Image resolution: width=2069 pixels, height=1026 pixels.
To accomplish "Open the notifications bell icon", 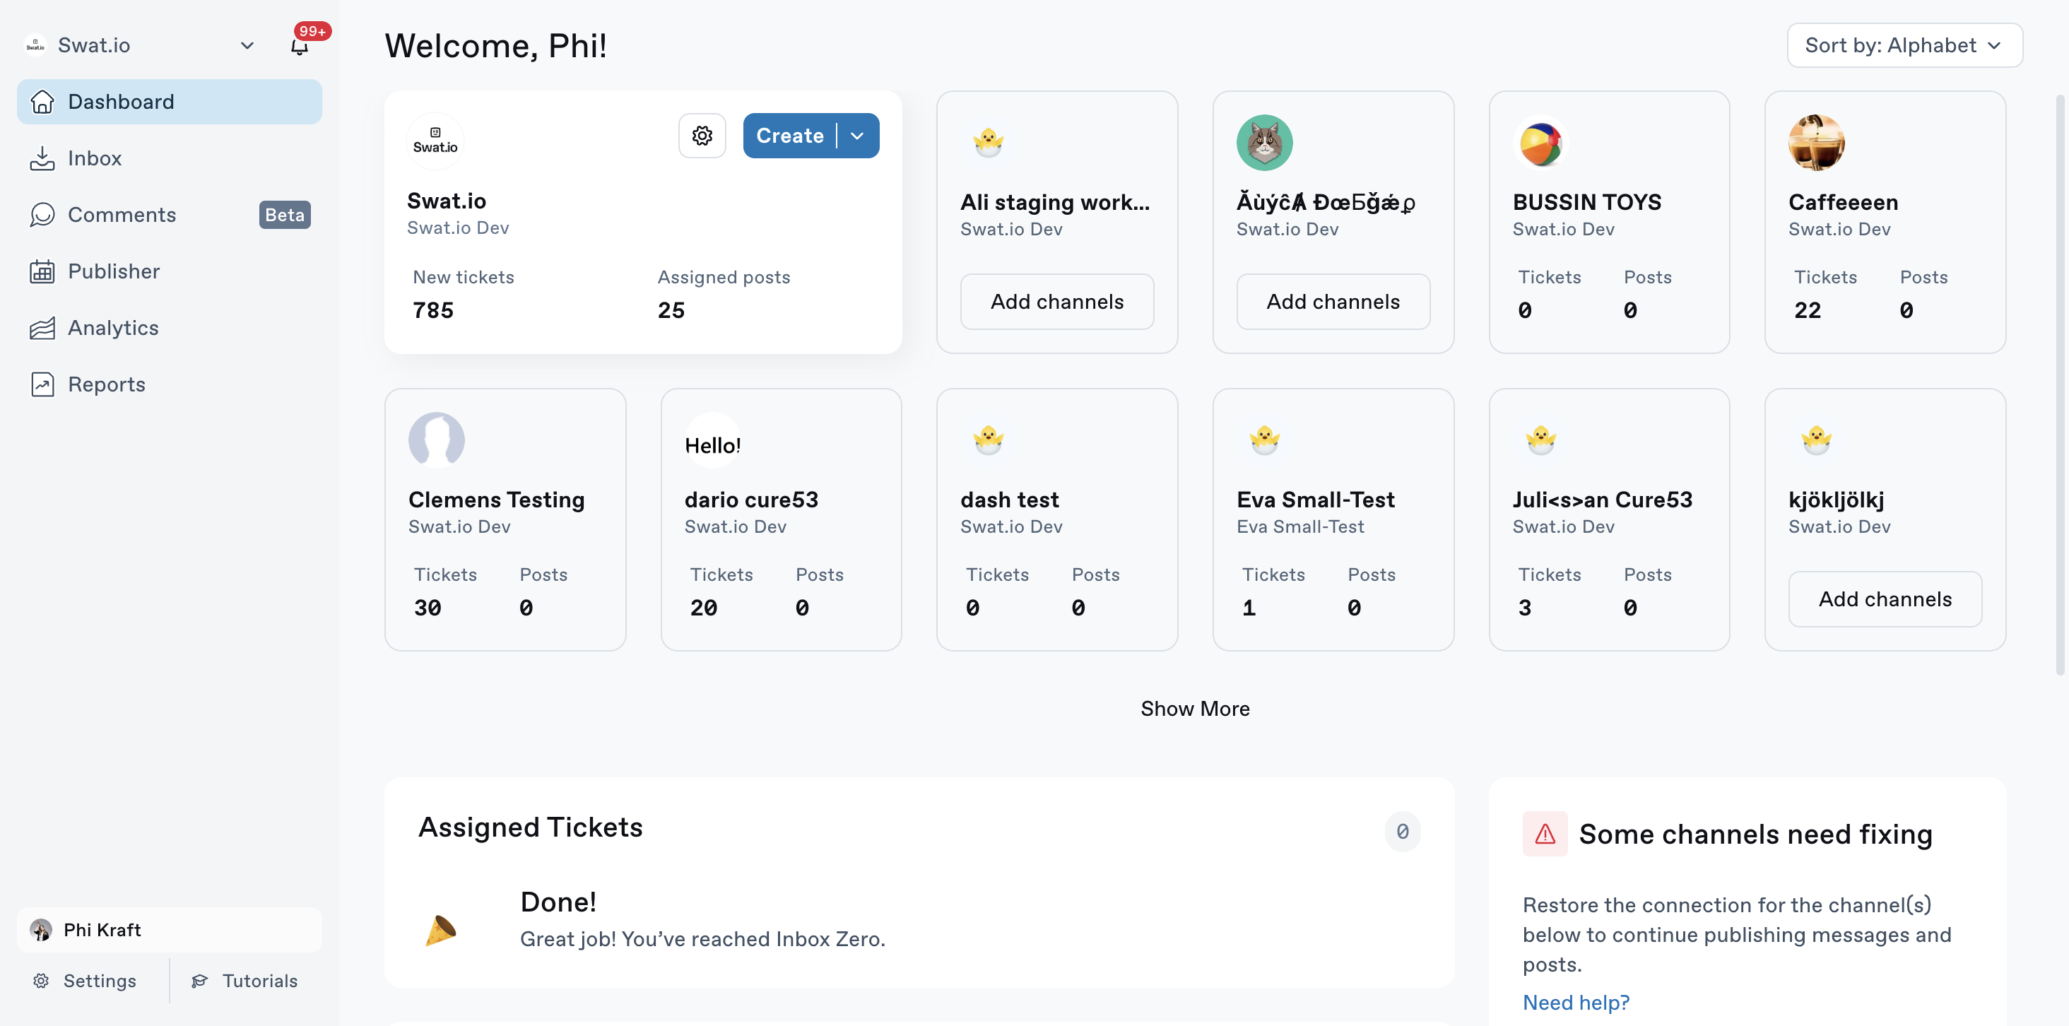I will 300,46.
